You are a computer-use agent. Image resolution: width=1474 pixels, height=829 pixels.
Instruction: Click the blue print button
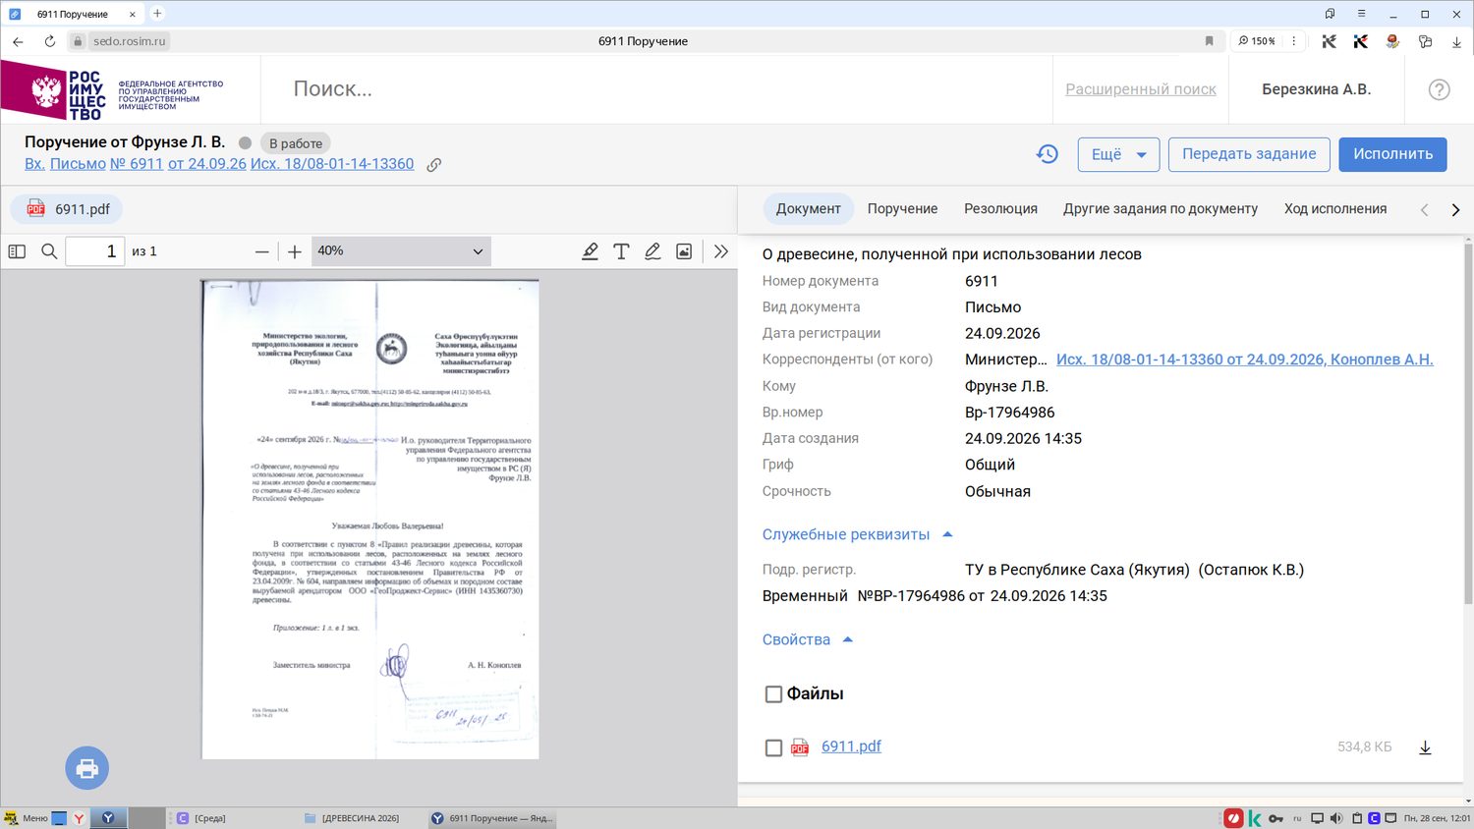(87, 768)
